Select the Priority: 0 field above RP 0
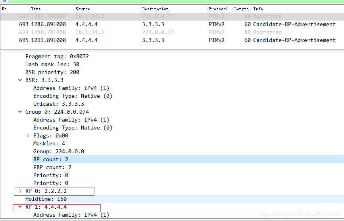Image resolution: width=344 pixels, height=221 pixels. 51,183
